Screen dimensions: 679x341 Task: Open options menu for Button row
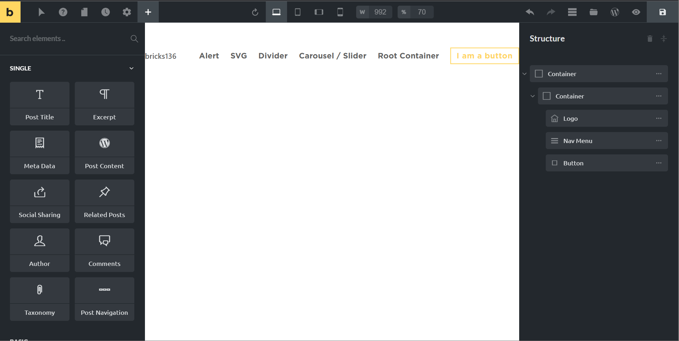[x=659, y=163]
